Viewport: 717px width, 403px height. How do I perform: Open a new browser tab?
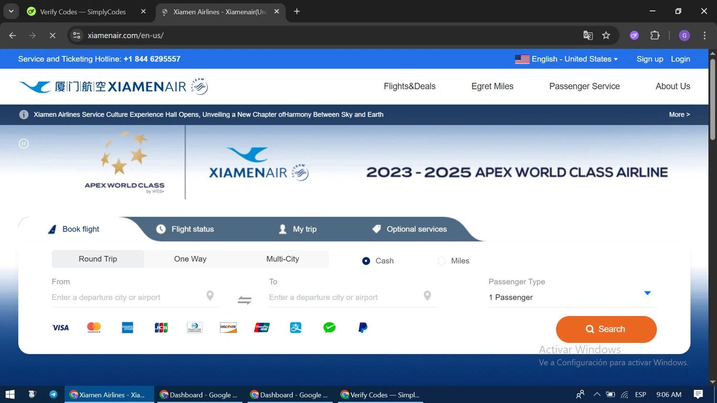[x=297, y=11]
